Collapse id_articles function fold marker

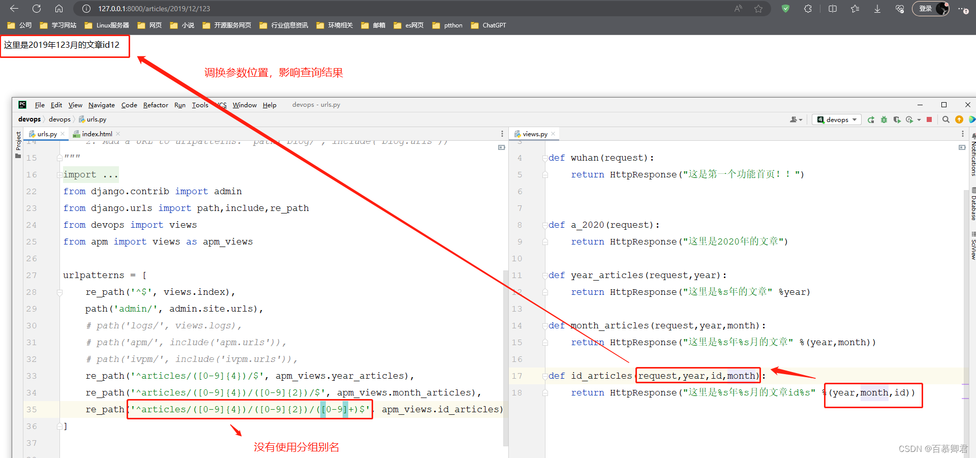tap(544, 376)
